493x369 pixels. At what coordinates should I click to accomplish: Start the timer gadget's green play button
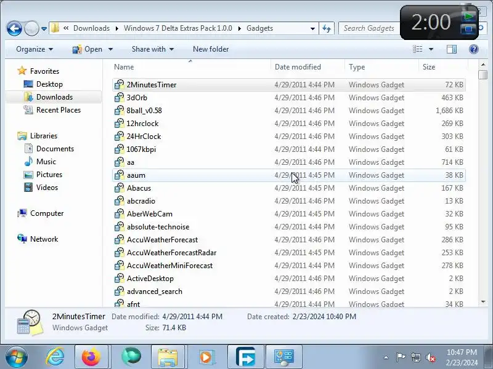coord(468,17)
